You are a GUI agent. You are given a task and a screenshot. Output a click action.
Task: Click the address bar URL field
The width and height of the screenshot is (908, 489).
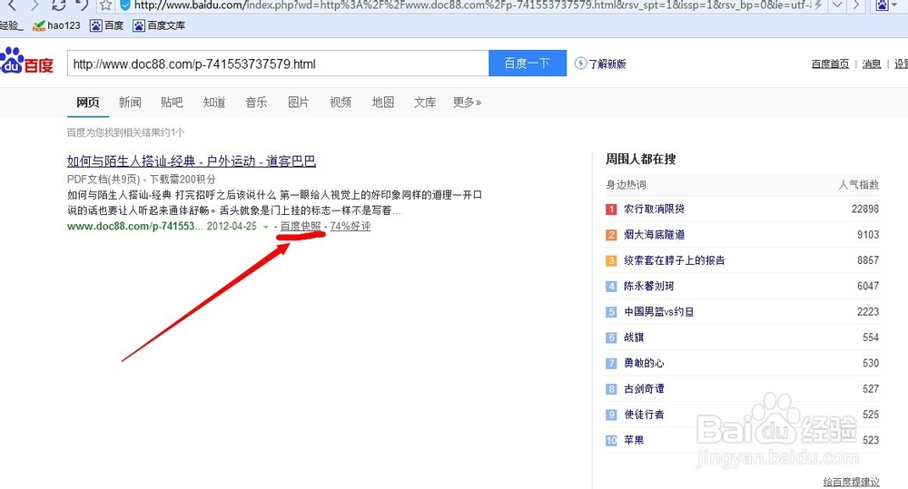pyautogui.click(x=472, y=5)
